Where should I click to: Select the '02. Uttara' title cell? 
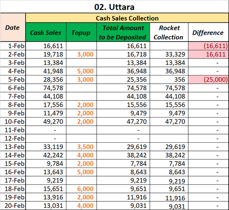coord(114,7)
